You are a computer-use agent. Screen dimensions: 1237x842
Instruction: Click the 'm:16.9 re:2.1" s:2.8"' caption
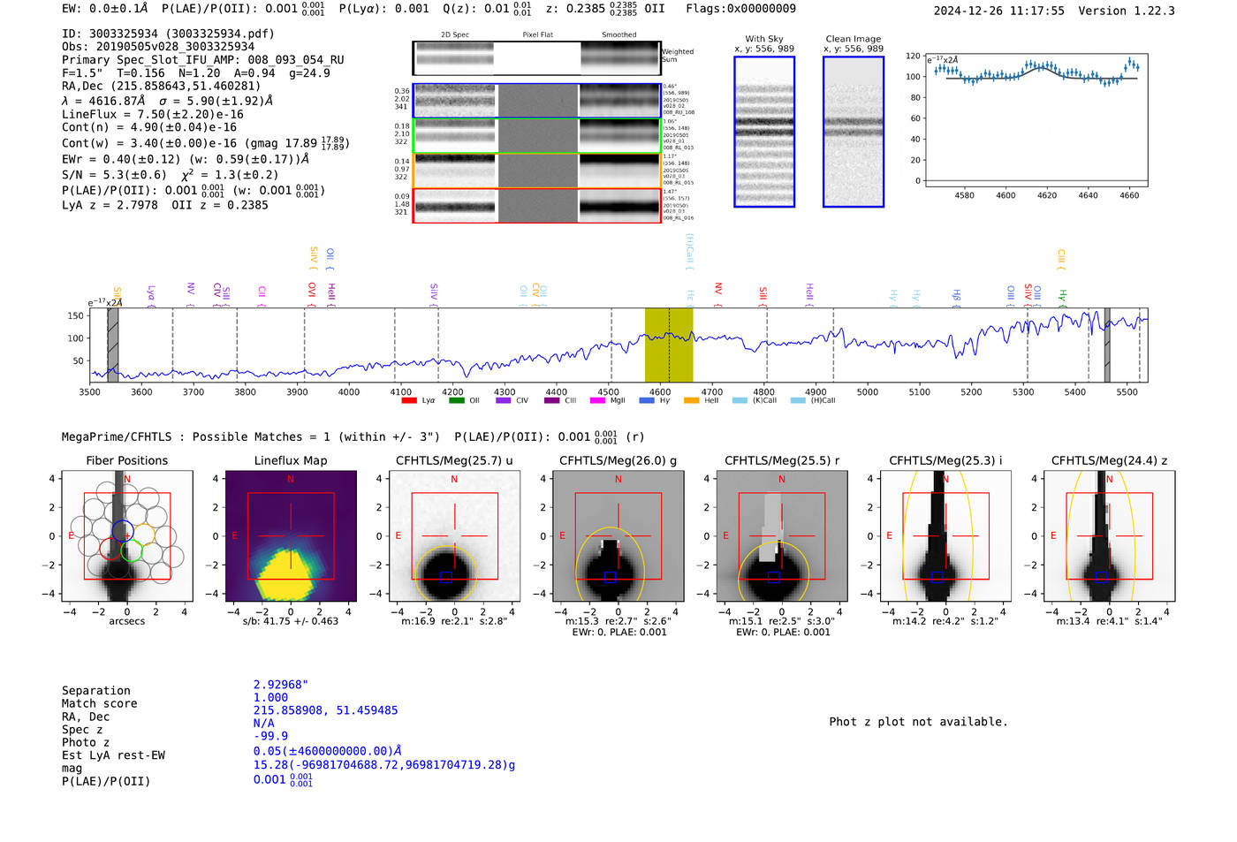tap(454, 621)
